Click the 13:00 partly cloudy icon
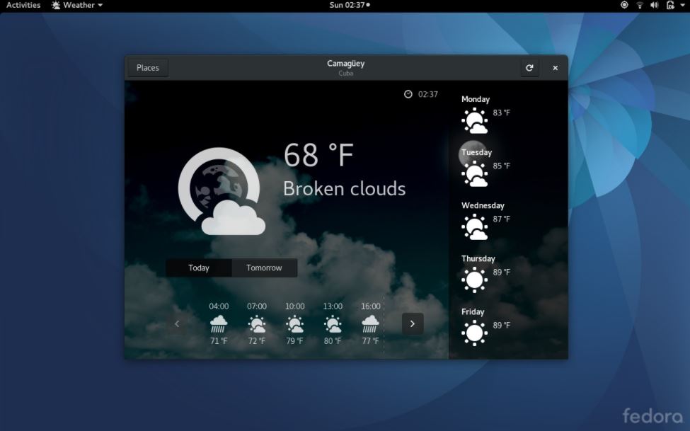The width and height of the screenshot is (690, 431). pyautogui.click(x=333, y=324)
